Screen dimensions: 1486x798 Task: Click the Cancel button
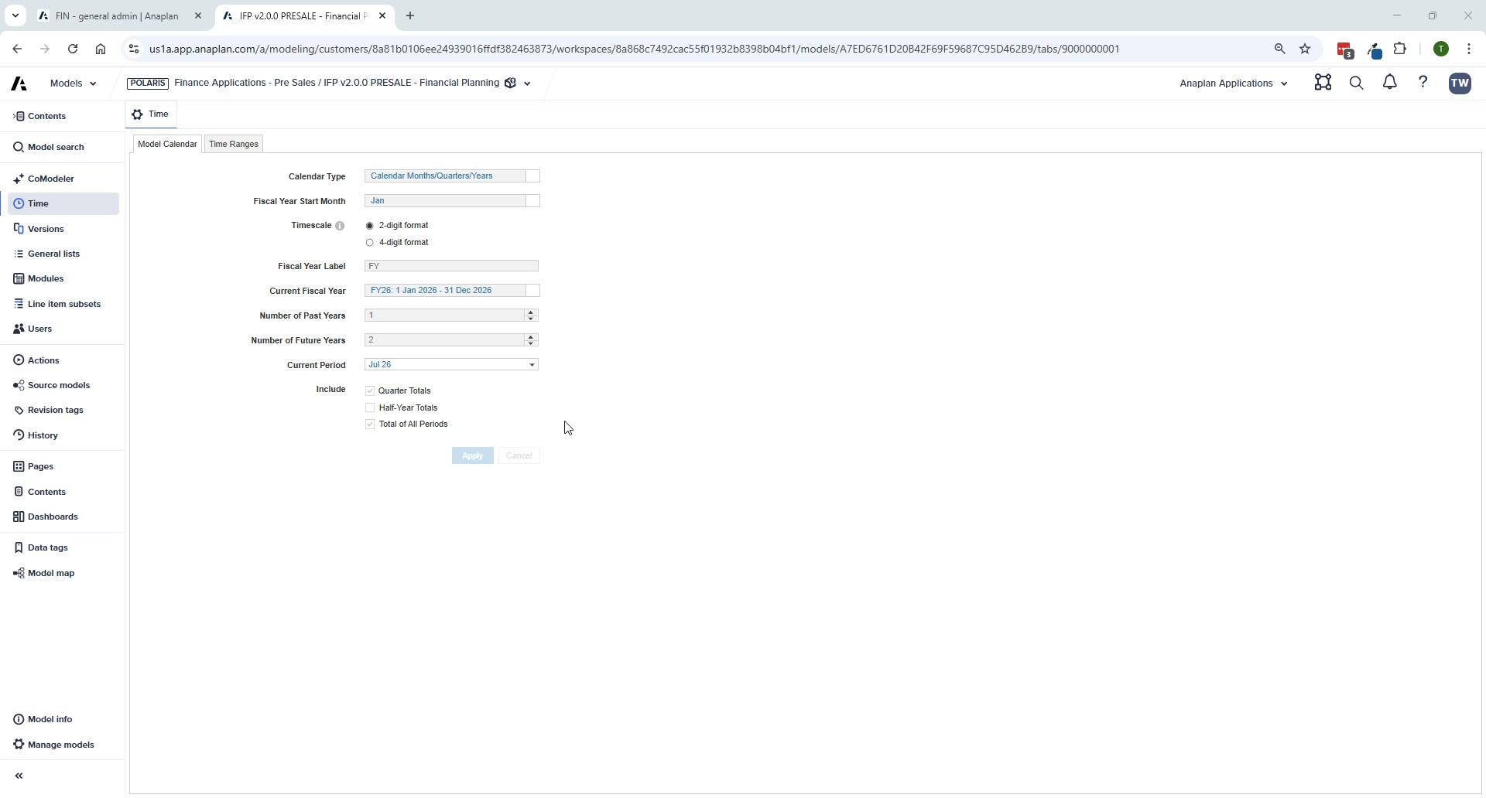click(x=519, y=455)
